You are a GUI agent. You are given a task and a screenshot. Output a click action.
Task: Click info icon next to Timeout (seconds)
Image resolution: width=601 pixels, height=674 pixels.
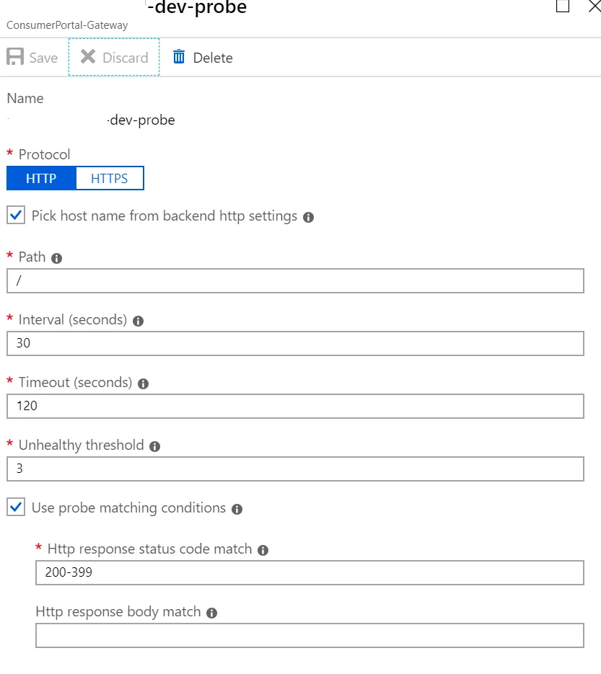tap(143, 383)
